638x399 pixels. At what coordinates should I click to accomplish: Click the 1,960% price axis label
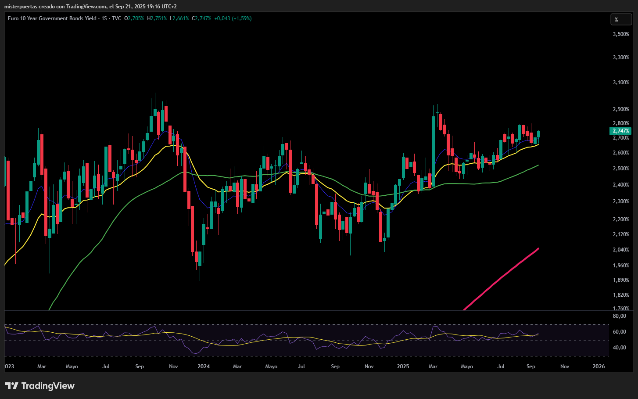pyautogui.click(x=621, y=266)
